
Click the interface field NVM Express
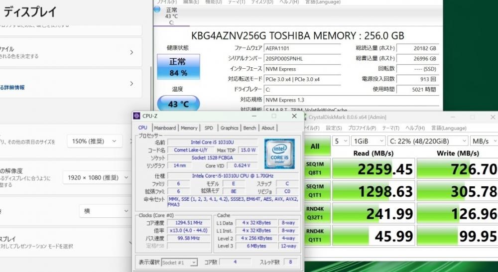302,69
